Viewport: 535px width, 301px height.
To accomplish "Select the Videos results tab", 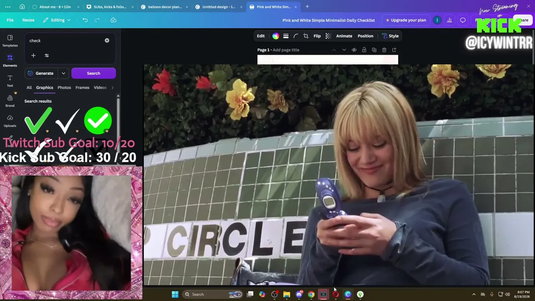I will point(100,87).
